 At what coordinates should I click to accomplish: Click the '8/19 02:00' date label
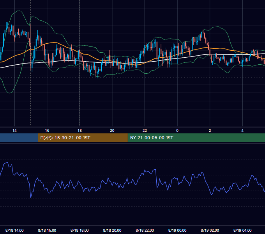210,230
